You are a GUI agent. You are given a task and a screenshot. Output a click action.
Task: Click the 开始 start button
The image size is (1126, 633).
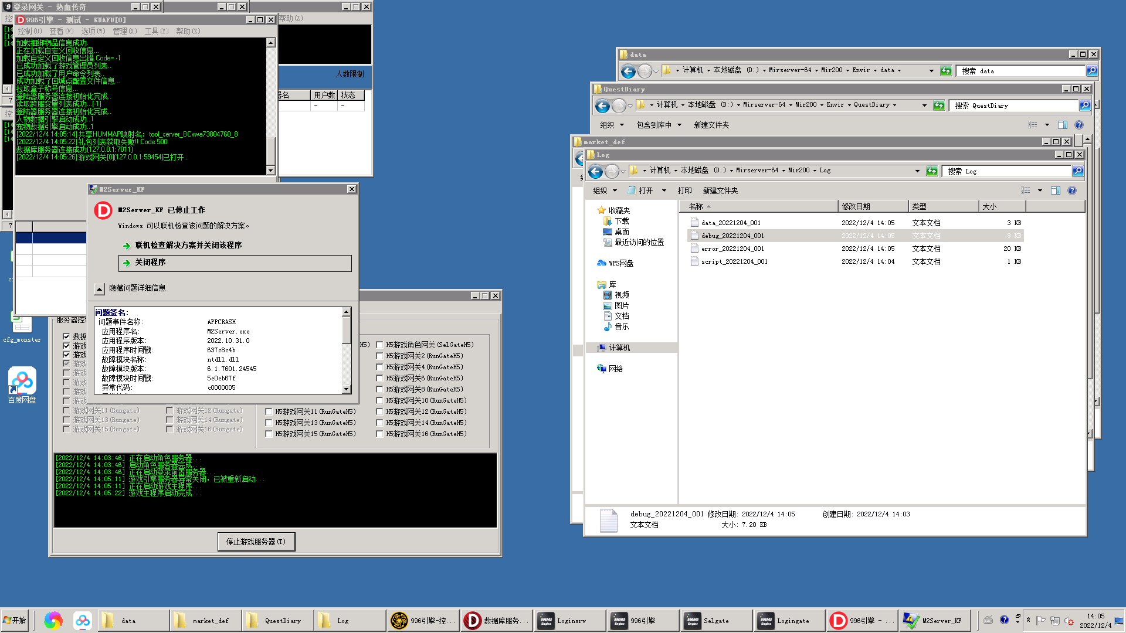coord(15,620)
